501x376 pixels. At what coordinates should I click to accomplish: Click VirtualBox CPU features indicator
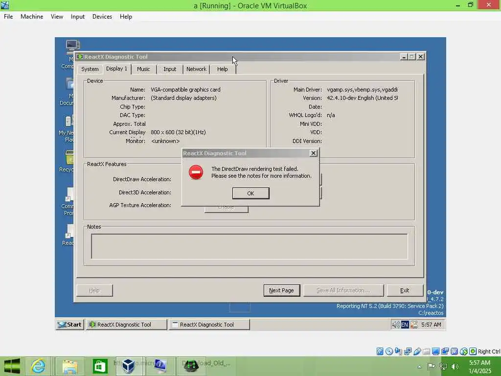(x=455, y=352)
